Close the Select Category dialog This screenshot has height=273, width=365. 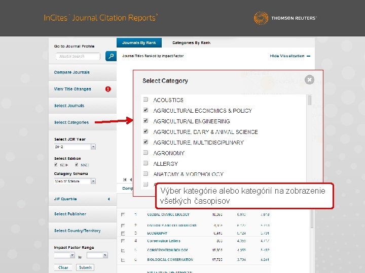tap(309, 80)
